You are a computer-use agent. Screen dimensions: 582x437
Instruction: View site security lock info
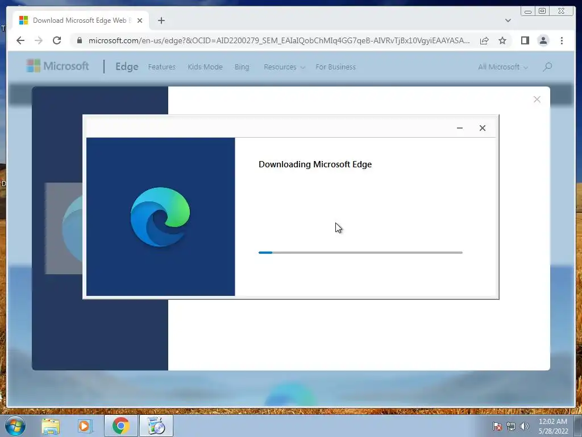click(80, 40)
